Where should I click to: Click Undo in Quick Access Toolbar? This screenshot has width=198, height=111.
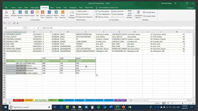click(x=4, y=23)
